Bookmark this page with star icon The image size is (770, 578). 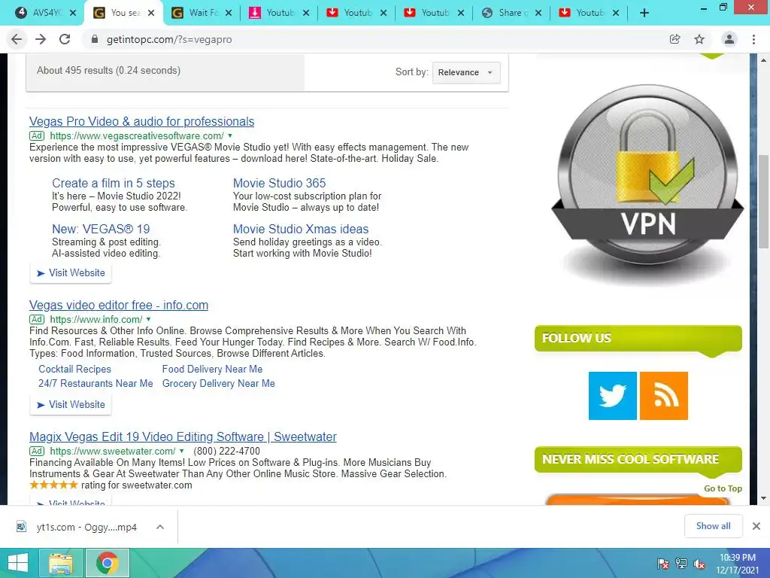pyautogui.click(x=699, y=39)
